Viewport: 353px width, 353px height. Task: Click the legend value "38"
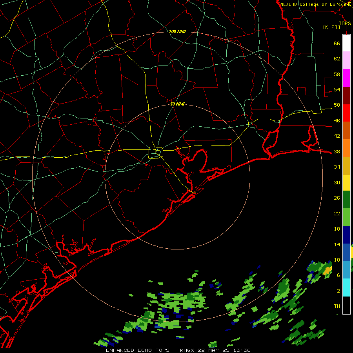point(337,152)
